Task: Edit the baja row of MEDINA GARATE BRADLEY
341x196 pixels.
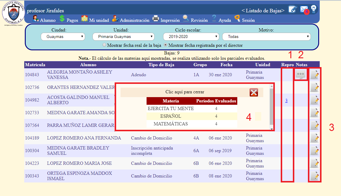Action: tap(314, 150)
